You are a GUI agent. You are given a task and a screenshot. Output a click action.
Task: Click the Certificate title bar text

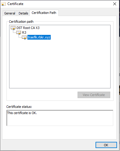(x=15, y=4)
